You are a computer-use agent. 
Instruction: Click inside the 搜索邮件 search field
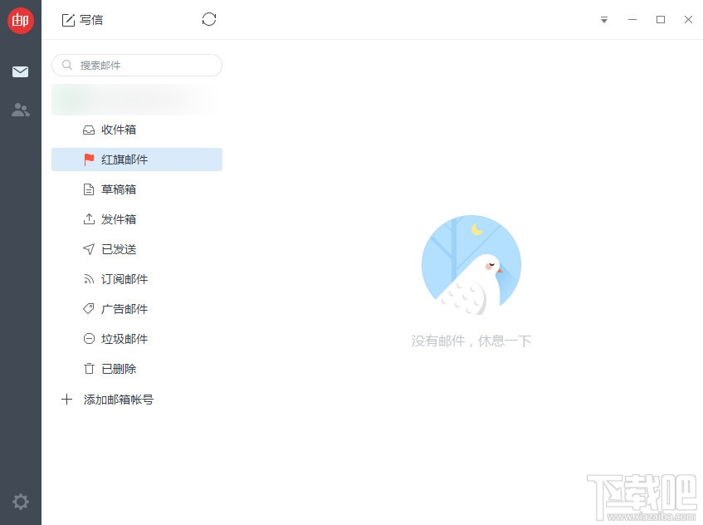137,65
